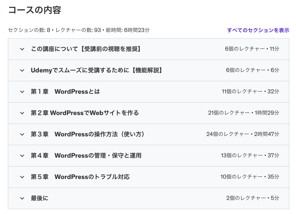Expand the 第5章 WordPressのトラブル対応 title
Viewport: 296px width, 214px height.
coord(80,177)
